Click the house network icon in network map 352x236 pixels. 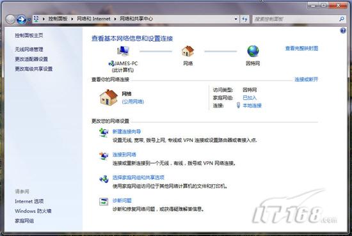pyautogui.click(x=188, y=51)
